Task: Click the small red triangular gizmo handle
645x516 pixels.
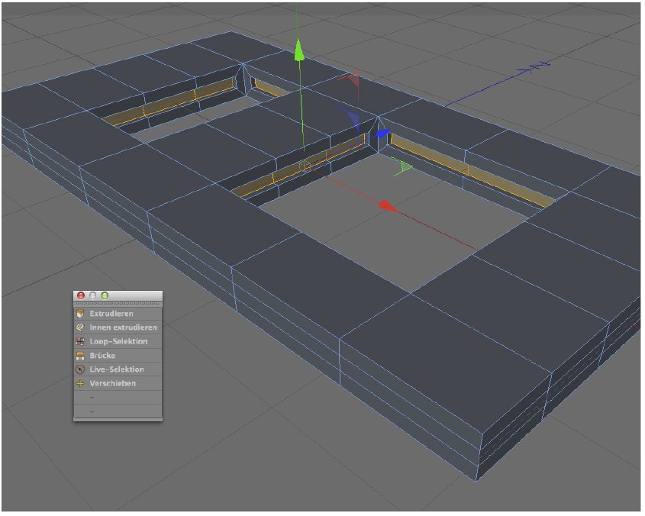Action: 352,79
